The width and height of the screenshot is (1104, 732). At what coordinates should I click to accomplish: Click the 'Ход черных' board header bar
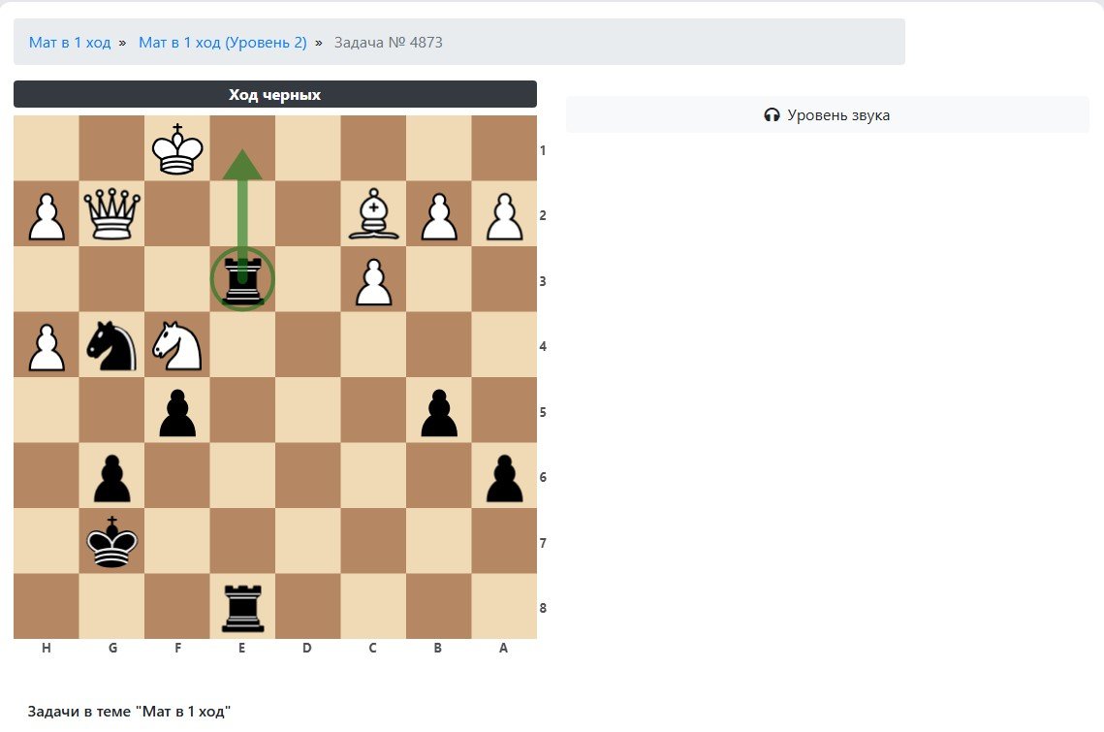[274, 94]
